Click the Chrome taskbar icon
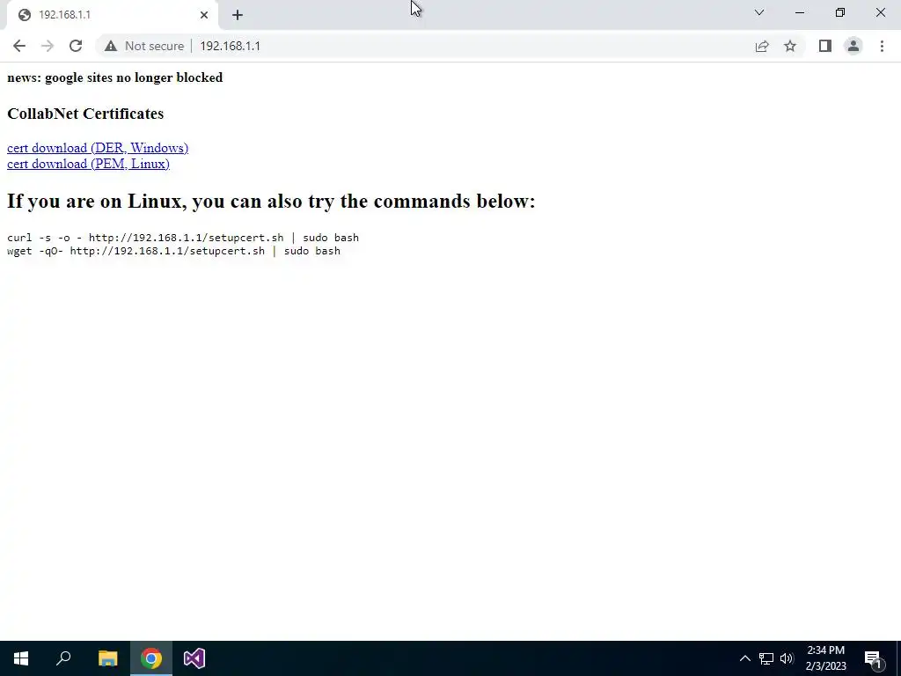 pos(151,658)
